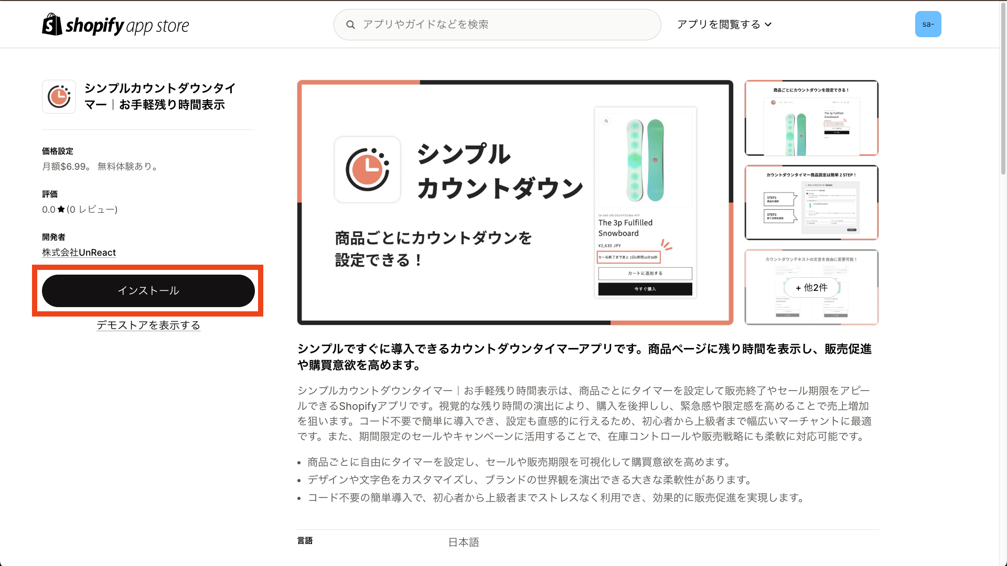The height and width of the screenshot is (566, 1007).
Task: Click the search magnifier inside the product screenshot
Action: (607, 122)
